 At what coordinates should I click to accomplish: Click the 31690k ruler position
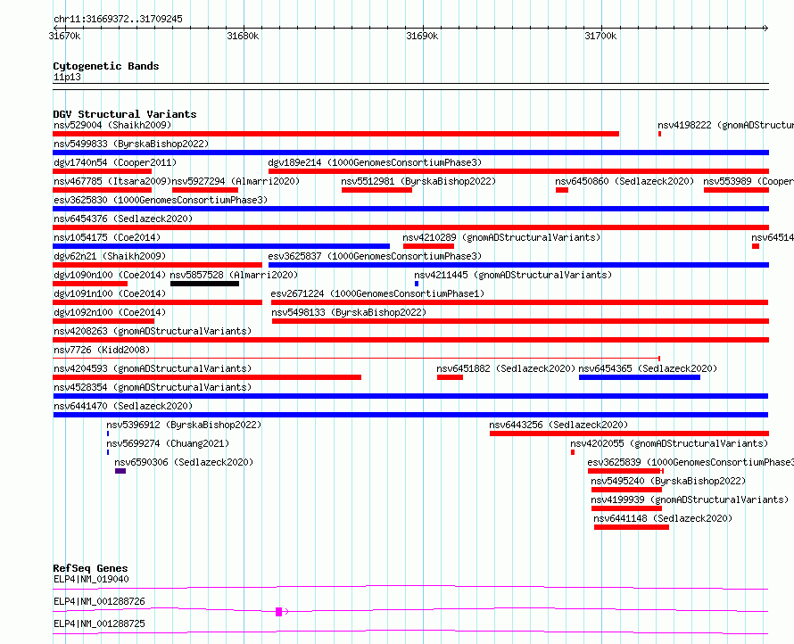422,36
